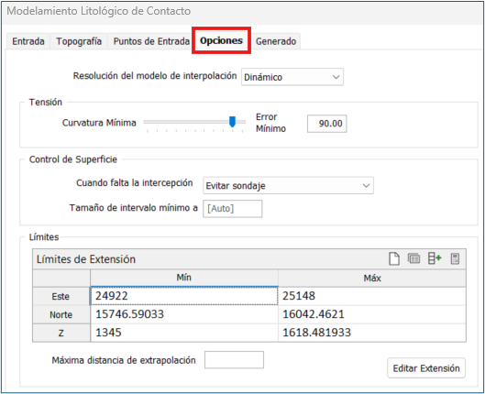Screen dimensions: 485x394
Task: Click the Mín column header
Action: tap(184, 278)
